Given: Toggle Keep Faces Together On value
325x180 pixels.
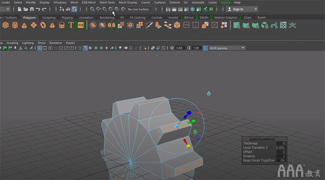Looking at the screenshot, I should point(283,161).
